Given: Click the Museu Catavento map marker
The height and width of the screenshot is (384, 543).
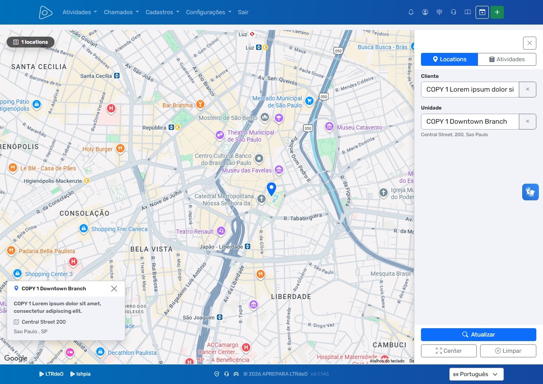Looking at the screenshot, I should coord(329,126).
